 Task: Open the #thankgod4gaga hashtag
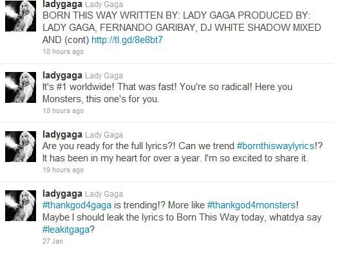click(x=77, y=205)
